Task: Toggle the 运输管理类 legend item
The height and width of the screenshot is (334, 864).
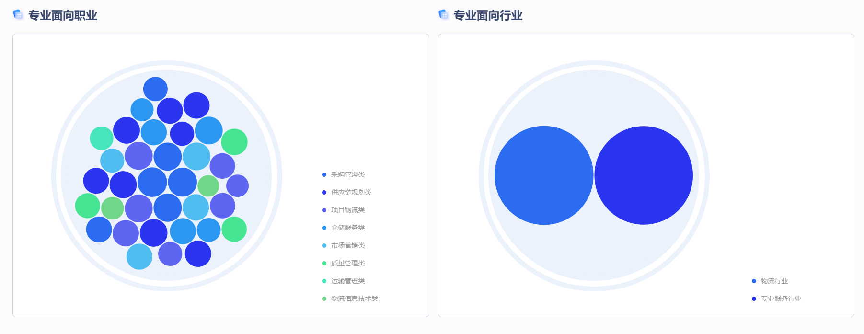Action: [344, 281]
